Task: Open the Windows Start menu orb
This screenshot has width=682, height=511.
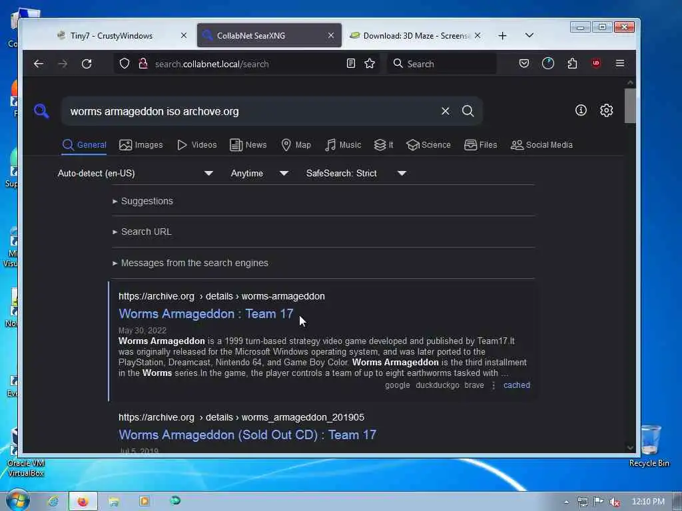Action: (17, 500)
